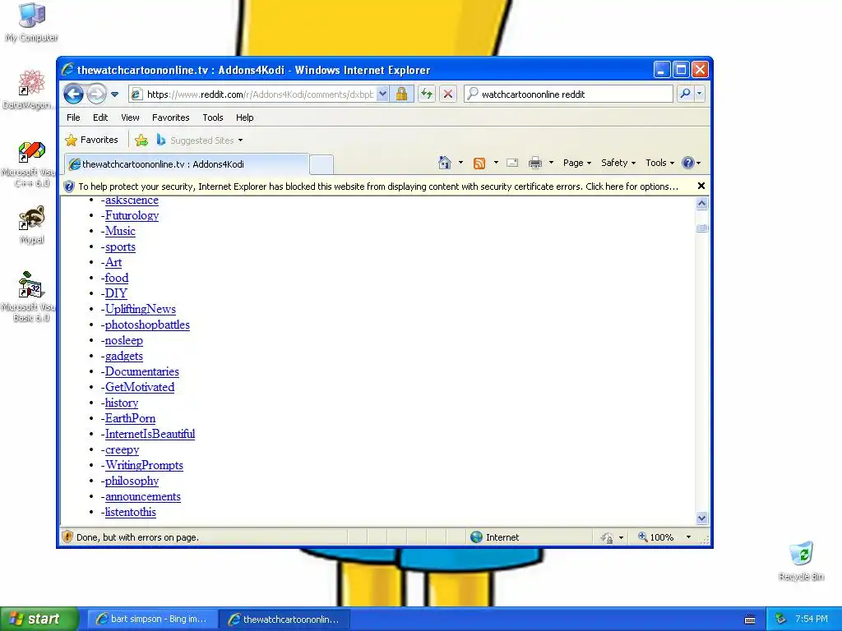Open the WritingPrompts link
842x631 pixels.
click(x=144, y=465)
